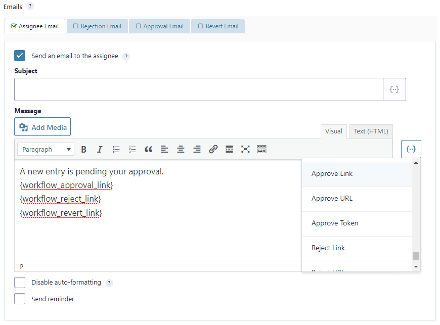Insert a bulleted list
The image size is (440, 325).
116,149
